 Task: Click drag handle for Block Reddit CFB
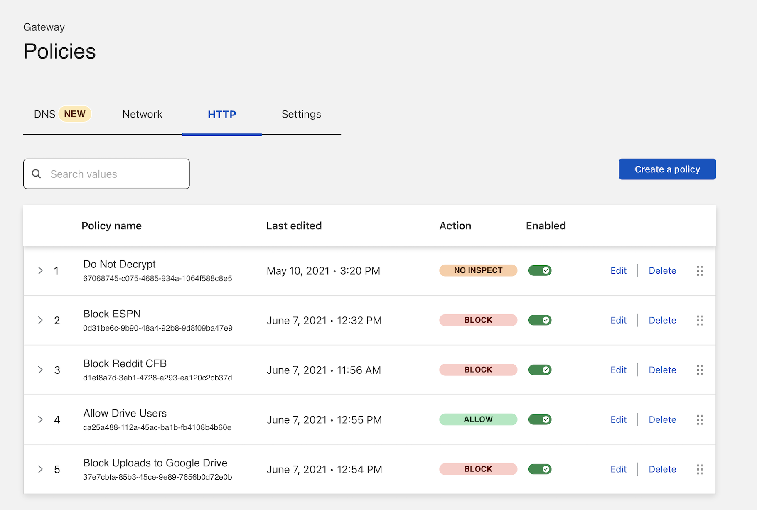point(700,370)
